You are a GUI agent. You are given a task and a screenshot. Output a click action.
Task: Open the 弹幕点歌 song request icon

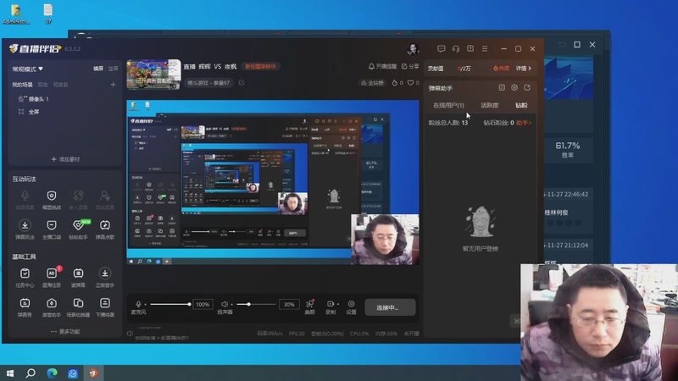[x=105, y=229]
